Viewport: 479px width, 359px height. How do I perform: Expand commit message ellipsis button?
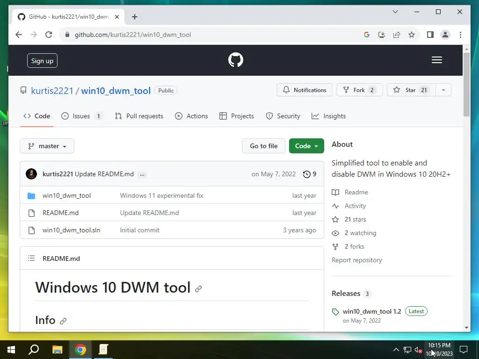click(x=142, y=175)
